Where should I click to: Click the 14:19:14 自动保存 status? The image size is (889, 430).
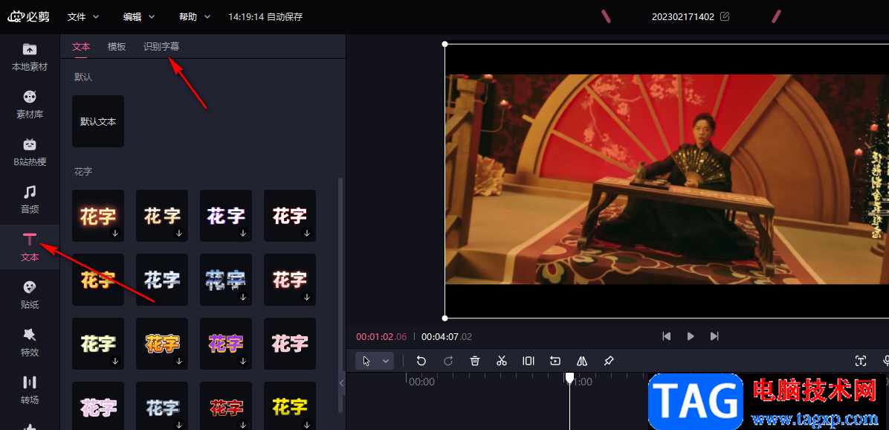(265, 16)
